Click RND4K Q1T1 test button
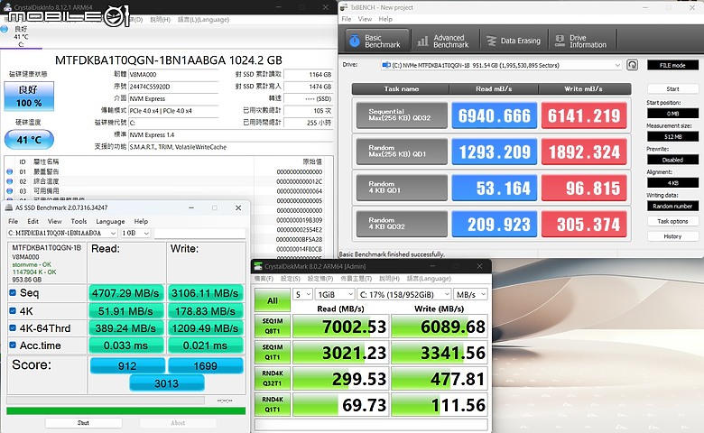 click(273, 404)
